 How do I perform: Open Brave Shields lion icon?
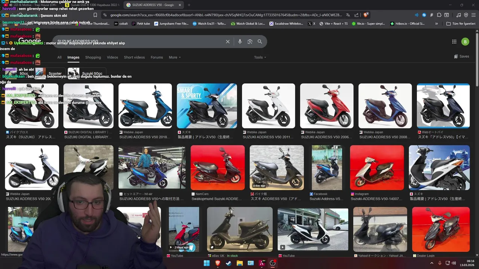(x=366, y=15)
